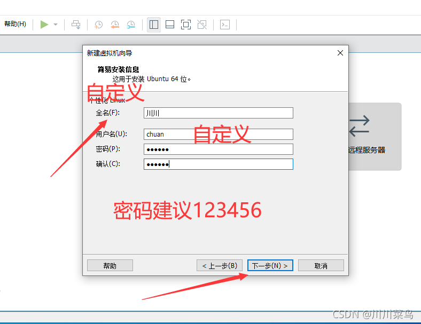
Task: Open the snapshot manager wrench-clock icon
Action: pyautogui.click(x=131, y=25)
